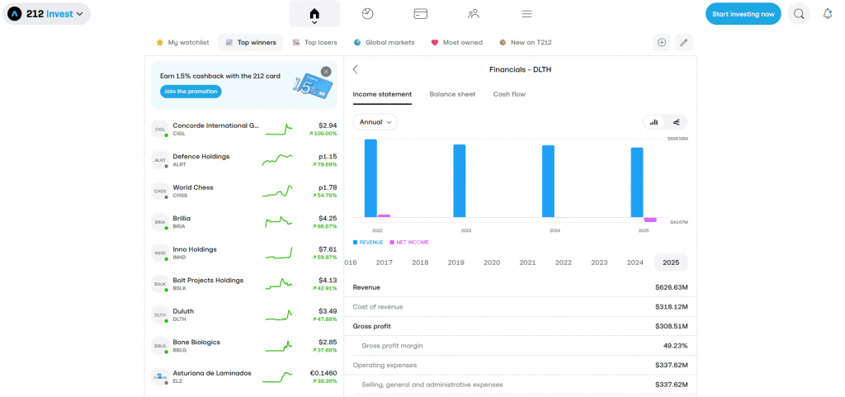Switch chart to Sankey flow view
The image size is (845, 397).
point(677,122)
